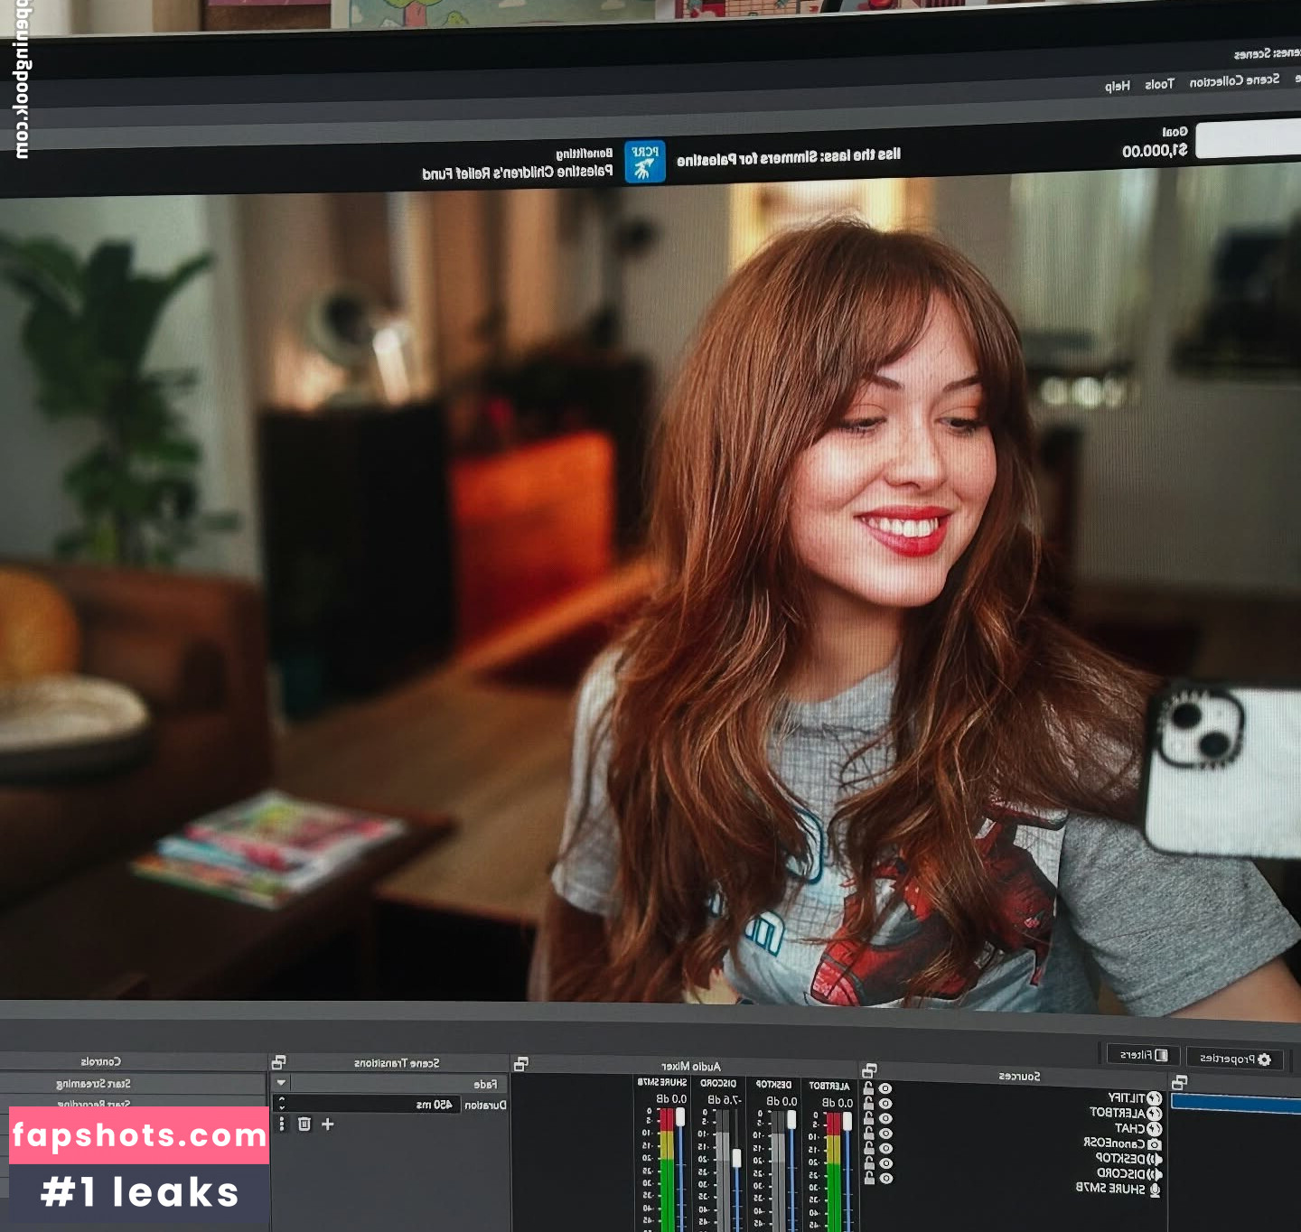This screenshot has height=1232, width=1301.
Task: Open source Properties via the gear icon
Action: pos(1264,1060)
